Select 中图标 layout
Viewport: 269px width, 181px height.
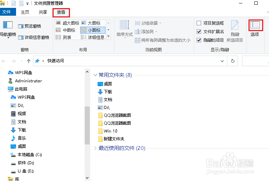tap(66, 30)
